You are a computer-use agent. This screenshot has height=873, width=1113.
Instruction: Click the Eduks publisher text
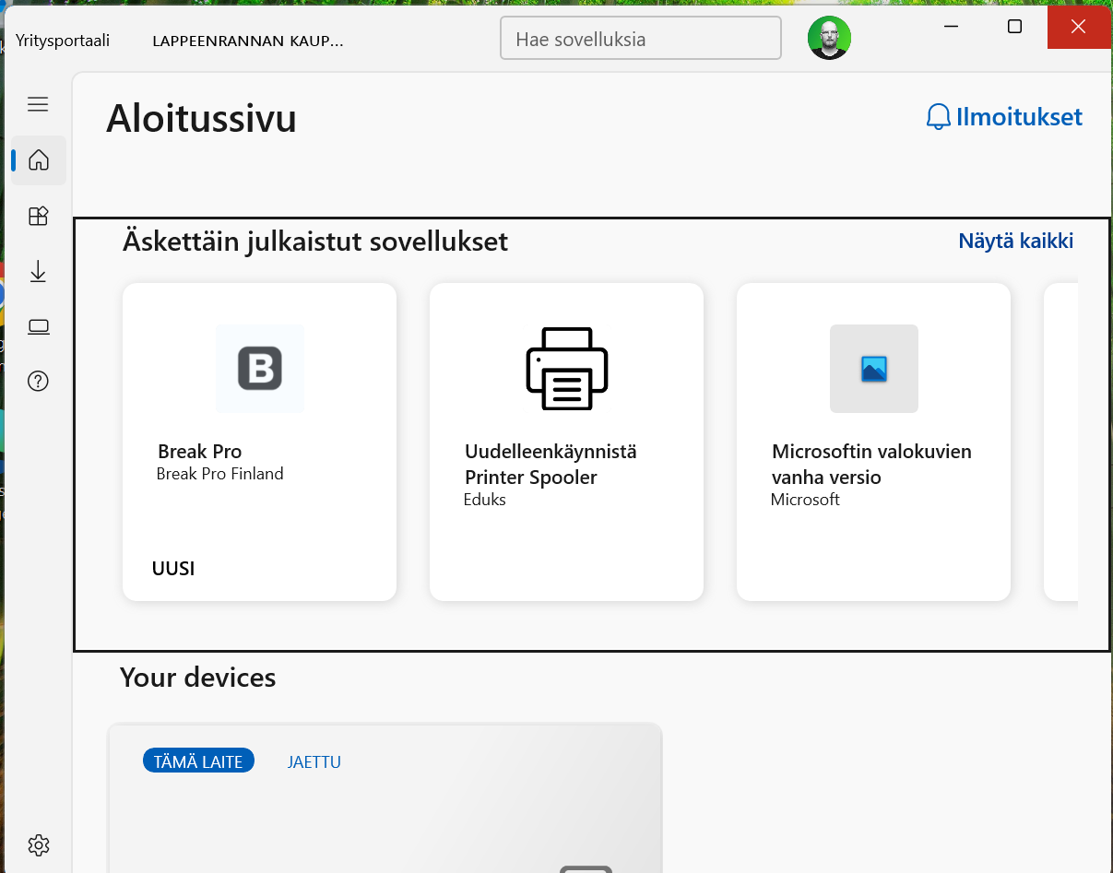[x=485, y=500]
